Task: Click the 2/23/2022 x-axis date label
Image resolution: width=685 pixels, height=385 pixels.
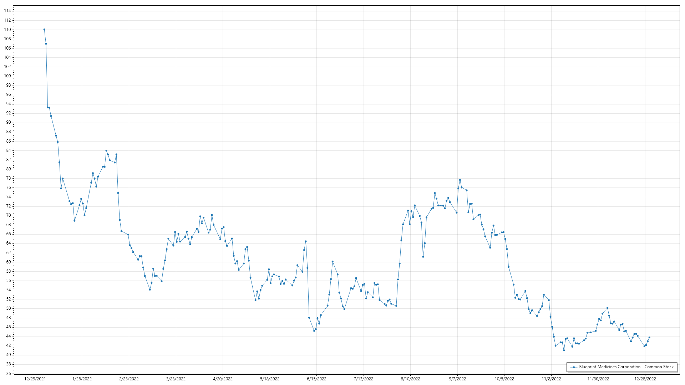Action: click(129, 379)
